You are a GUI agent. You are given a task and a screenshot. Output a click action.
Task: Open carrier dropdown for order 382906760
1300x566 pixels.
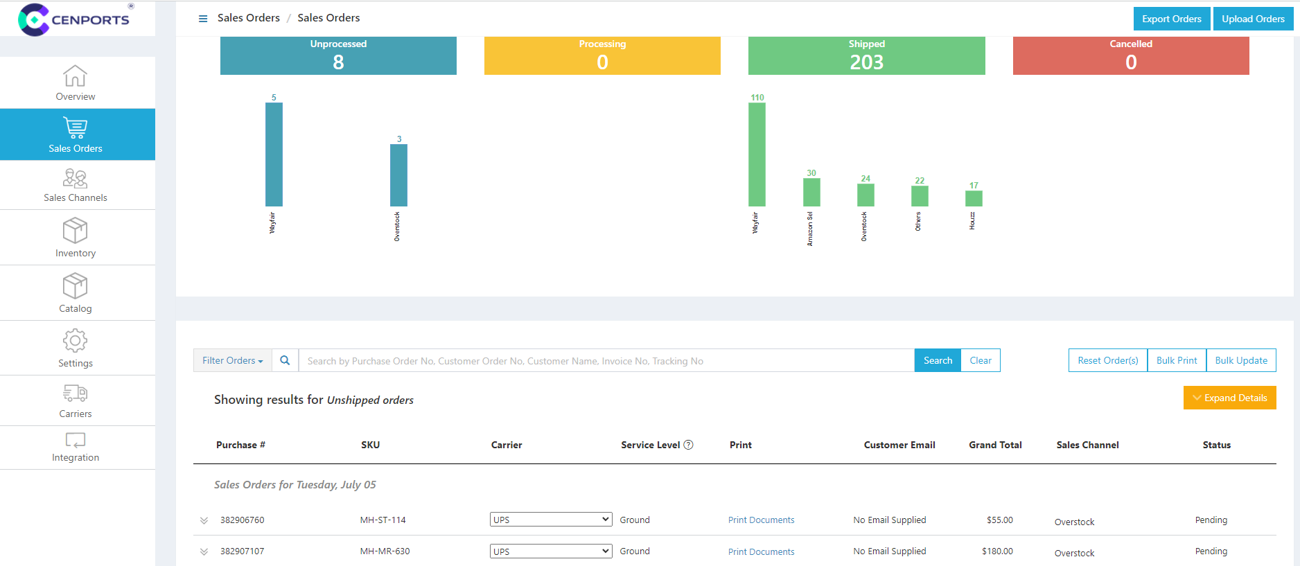point(550,520)
